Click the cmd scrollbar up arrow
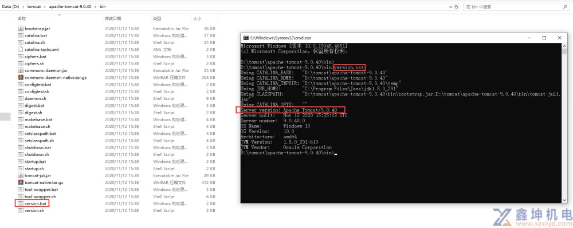 (x=564, y=46)
